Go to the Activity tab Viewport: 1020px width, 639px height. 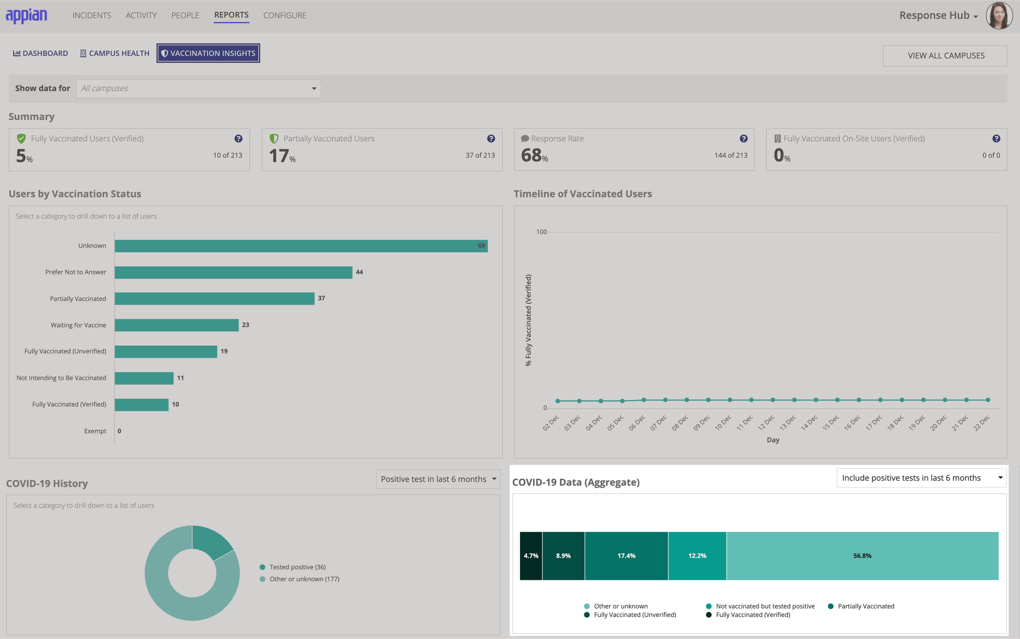[x=141, y=16]
